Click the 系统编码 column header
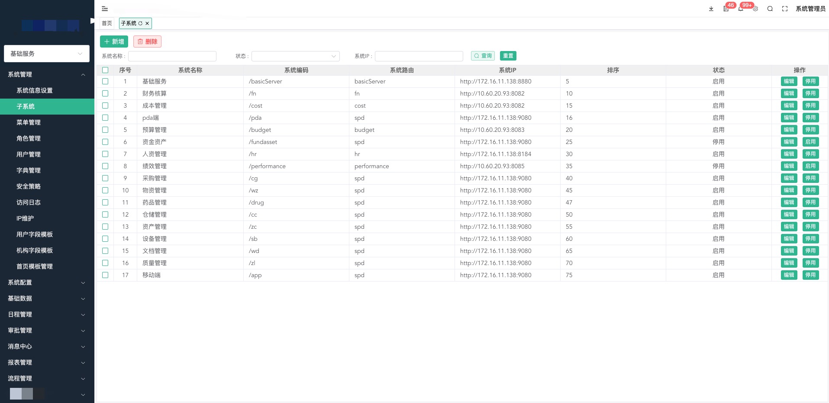The image size is (829, 403). click(296, 70)
